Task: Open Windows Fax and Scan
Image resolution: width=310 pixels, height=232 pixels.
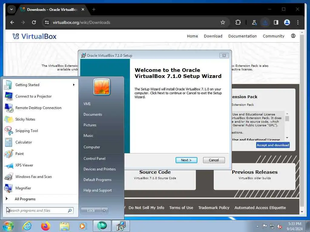Action: (x=41, y=176)
